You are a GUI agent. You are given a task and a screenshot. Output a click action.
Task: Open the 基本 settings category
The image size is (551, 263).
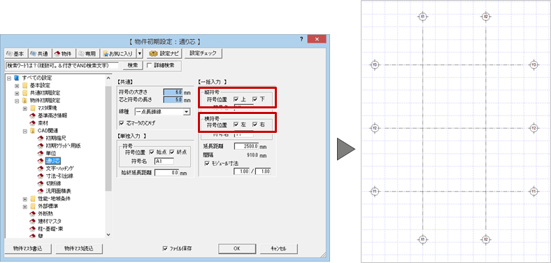[16, 54]
